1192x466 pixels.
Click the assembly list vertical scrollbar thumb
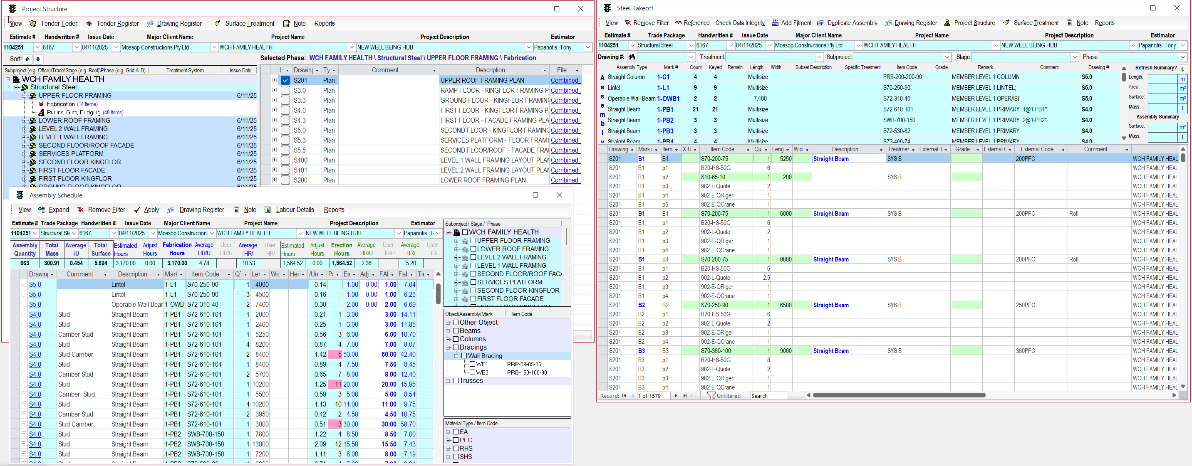[1124, 77]
